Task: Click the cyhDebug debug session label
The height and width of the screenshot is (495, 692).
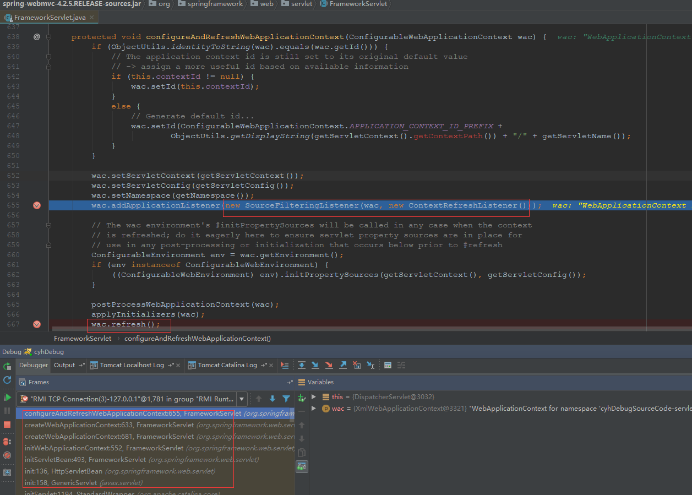Action: [x=49, y=351]
